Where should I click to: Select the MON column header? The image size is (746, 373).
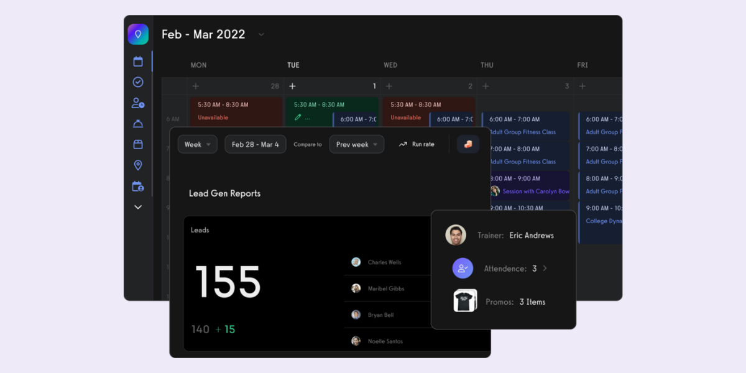click(x=198, y=65)
